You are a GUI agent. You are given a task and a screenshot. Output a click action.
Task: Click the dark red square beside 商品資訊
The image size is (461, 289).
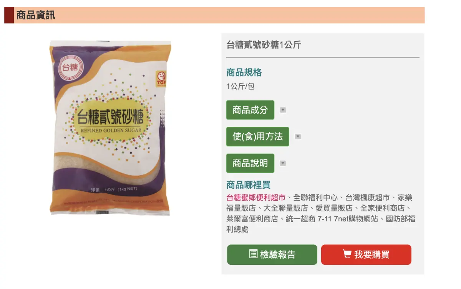[x=9, y=15]
